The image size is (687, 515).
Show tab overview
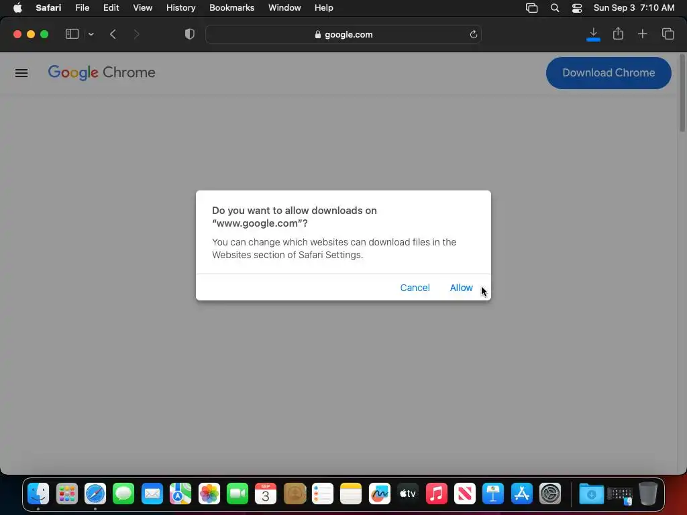(x=668, y=34)
